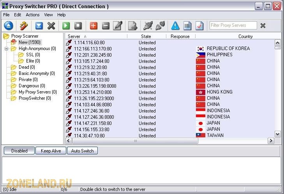This screenshot has width=284, height=194.
Task: Click inside the Filter Proxy Servers field
Action: pyautogui.click(x=233, y=25)
